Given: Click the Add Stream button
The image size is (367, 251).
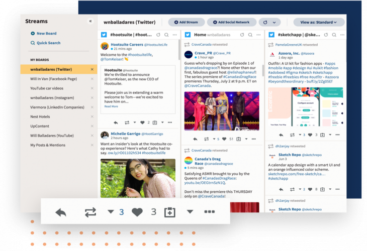Looking at the screenshot, I should [x=187, y=22].
